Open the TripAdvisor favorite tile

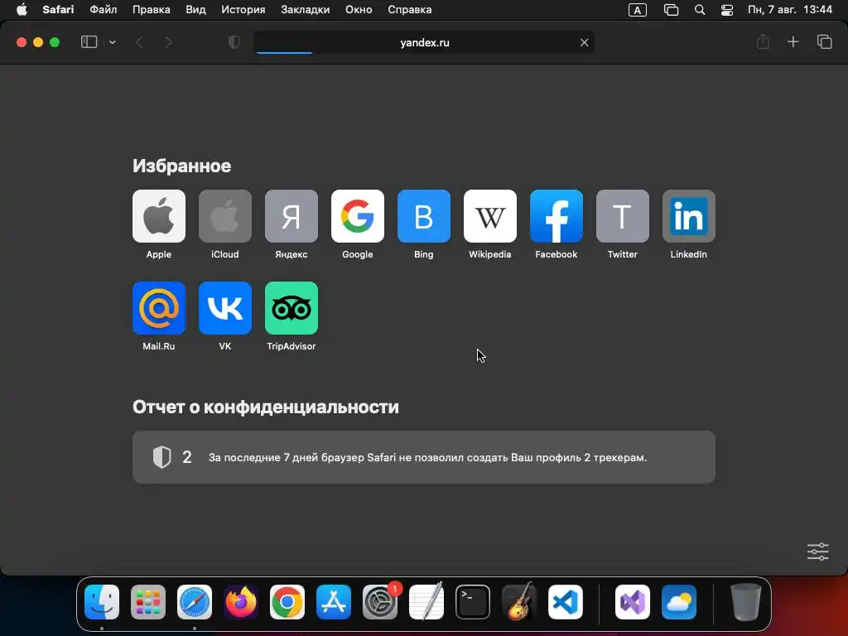(291, 308)
